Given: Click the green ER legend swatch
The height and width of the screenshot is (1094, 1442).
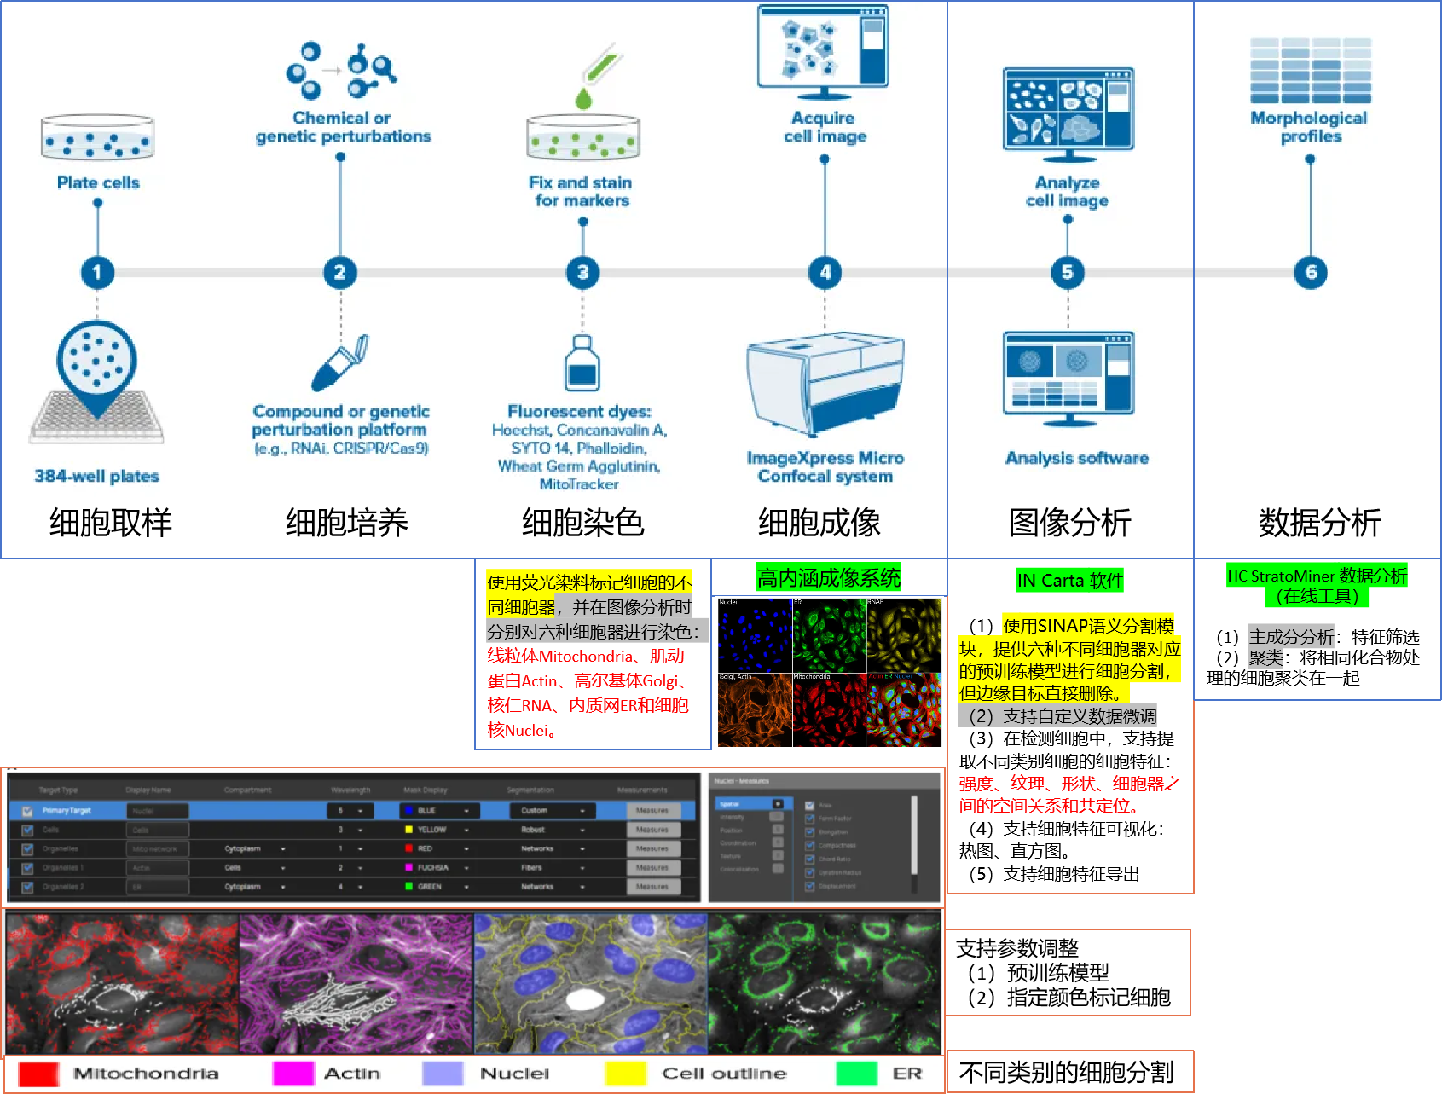Looking at the screenshot, I should [856, 1074].
